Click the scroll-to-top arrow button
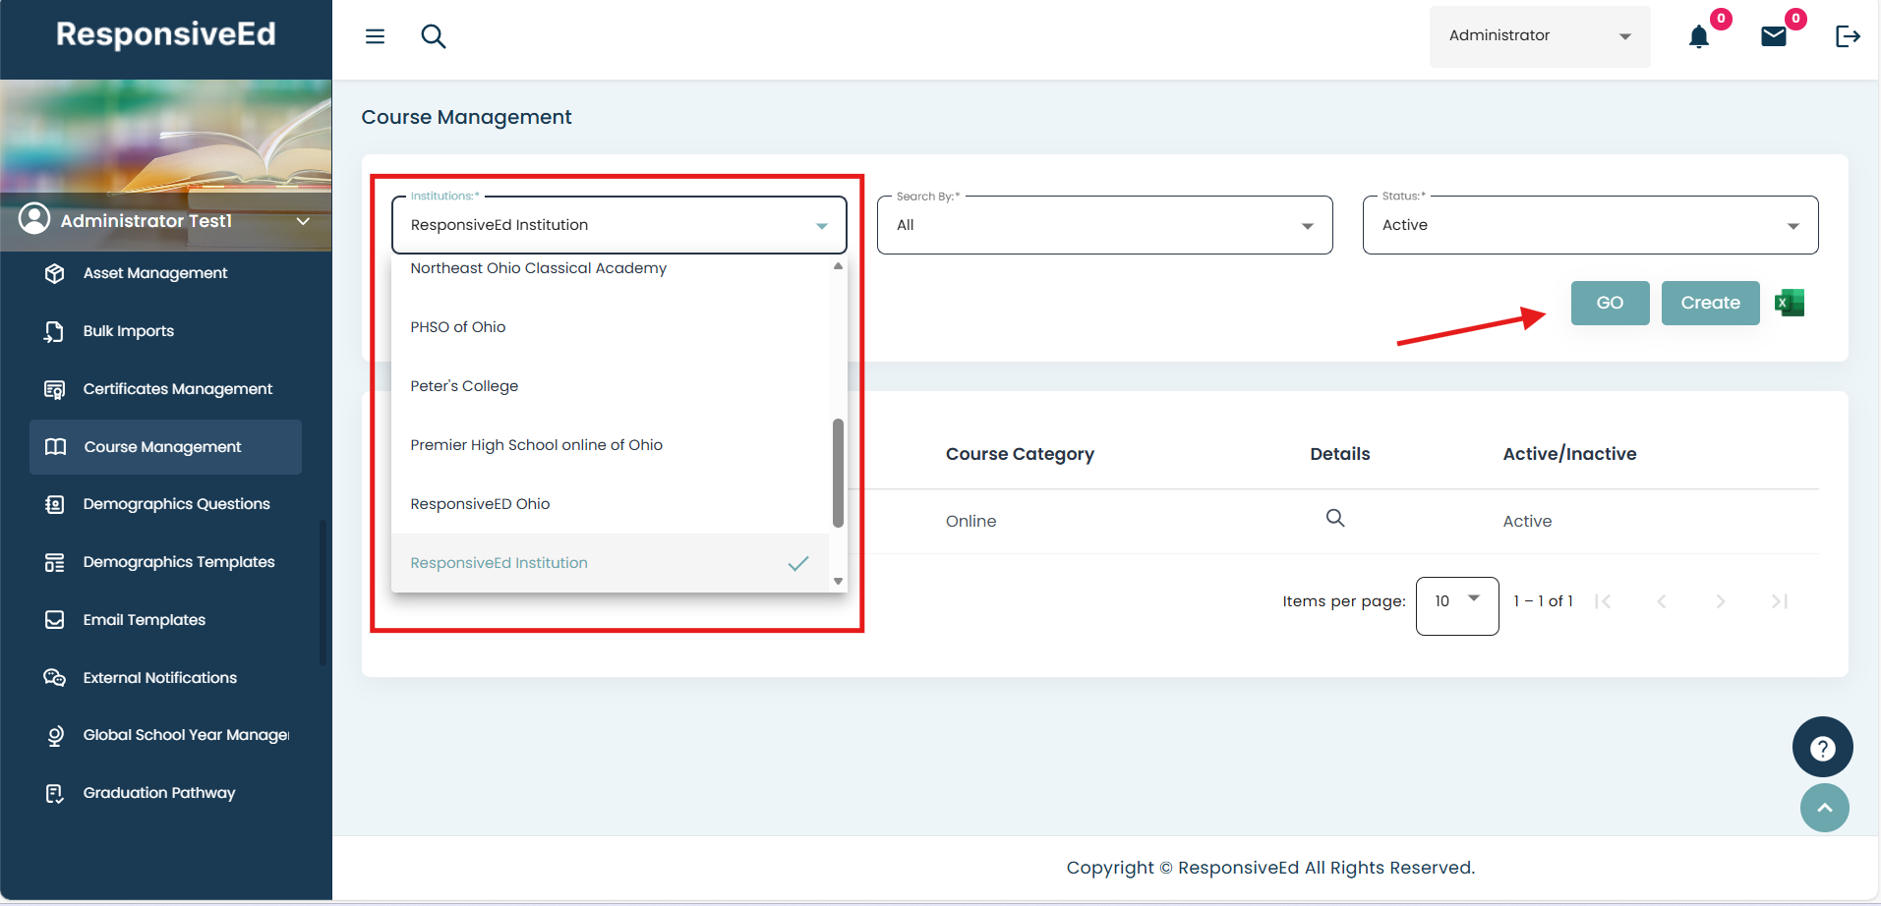Image resolution: width=1881 pixels, height=906 pixels. pyautogui.click(x=1824, y=808)
